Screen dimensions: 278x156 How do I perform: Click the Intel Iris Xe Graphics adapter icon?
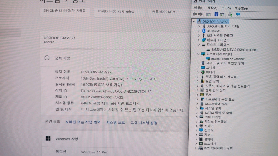pos(208,58)
